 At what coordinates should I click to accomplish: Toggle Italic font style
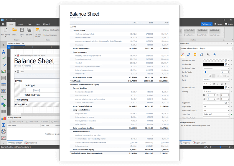pyautogui.click(x=218, y=84)
